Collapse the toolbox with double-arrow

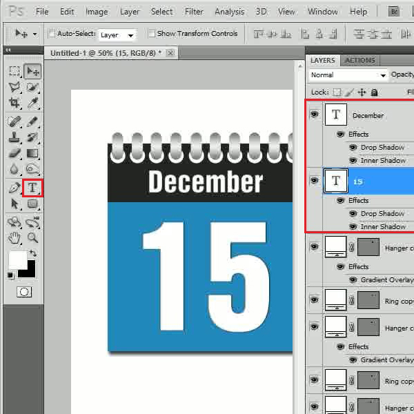(x=8, y=50)
